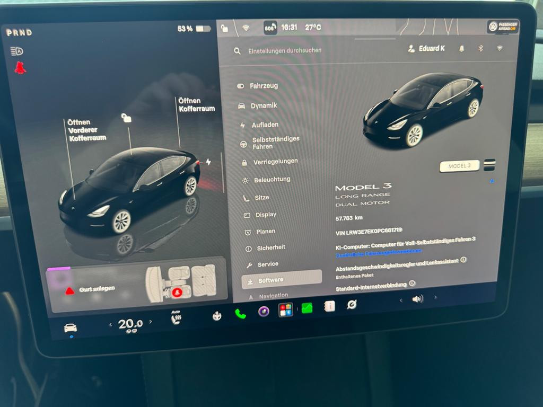
Task: Select the Software menu entry
Action: (x=282, y=280)
